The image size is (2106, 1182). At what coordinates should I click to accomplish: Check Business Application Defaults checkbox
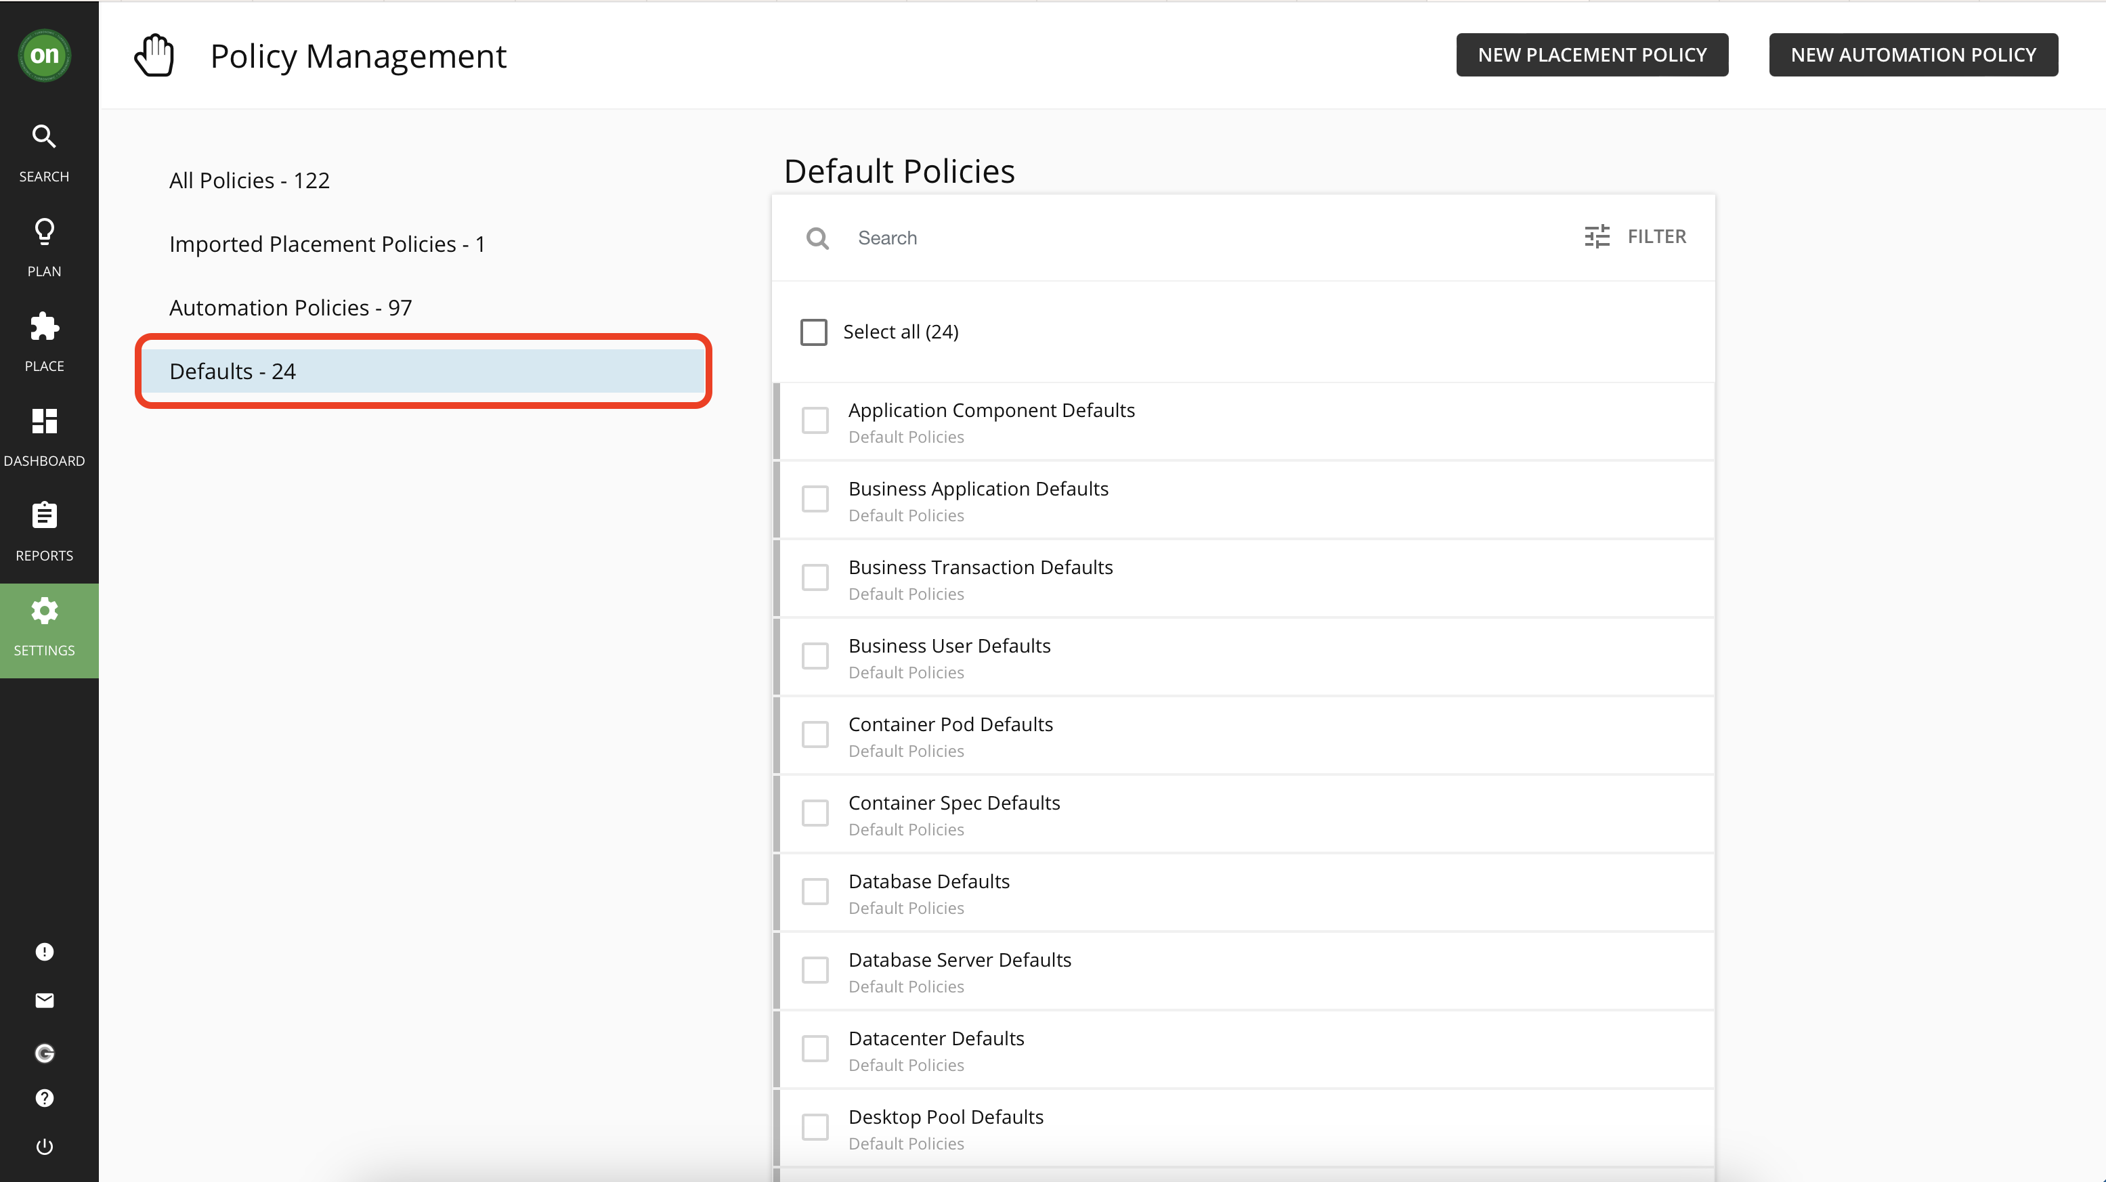(x=815, y=499)
